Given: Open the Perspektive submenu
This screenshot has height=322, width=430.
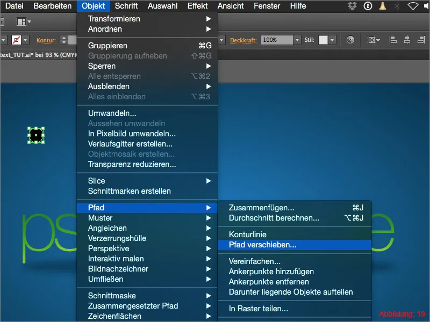Looking at the screenshot, I should (147, 248).
